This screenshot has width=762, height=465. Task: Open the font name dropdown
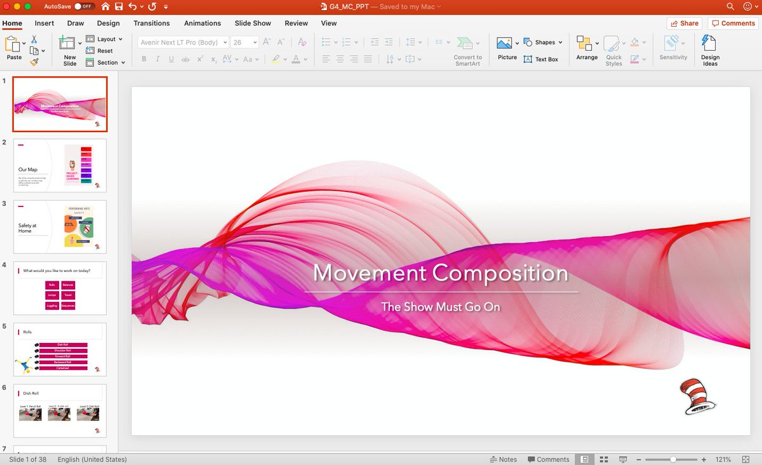point(225,43)
